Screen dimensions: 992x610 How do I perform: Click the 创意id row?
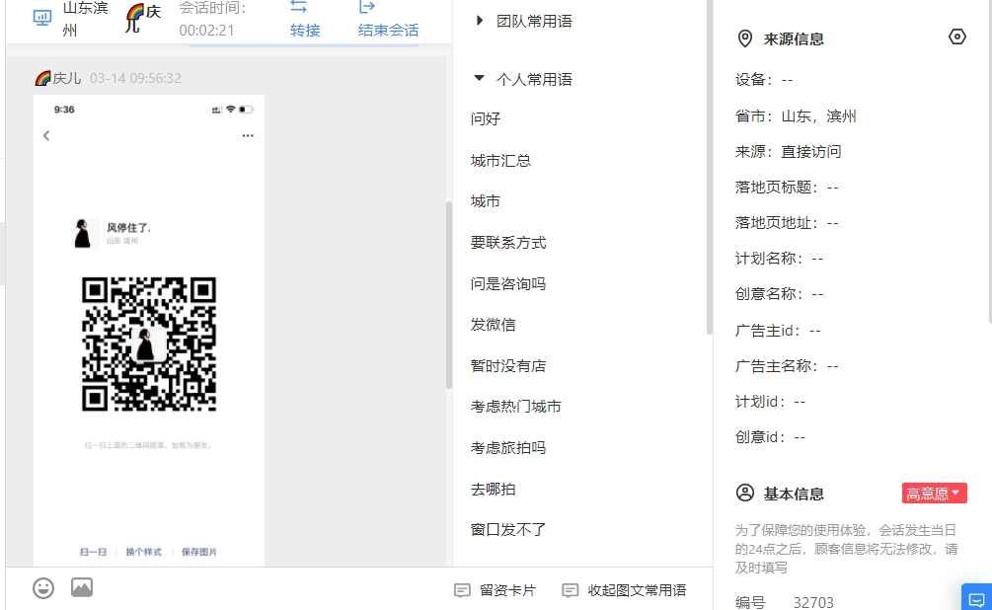coord(770,436)
